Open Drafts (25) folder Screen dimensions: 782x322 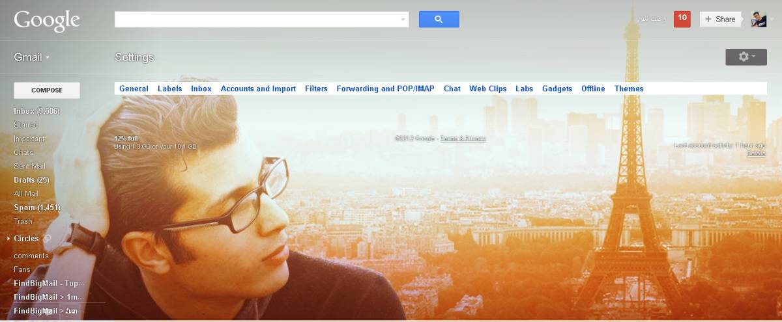click(x=31, y=180)
